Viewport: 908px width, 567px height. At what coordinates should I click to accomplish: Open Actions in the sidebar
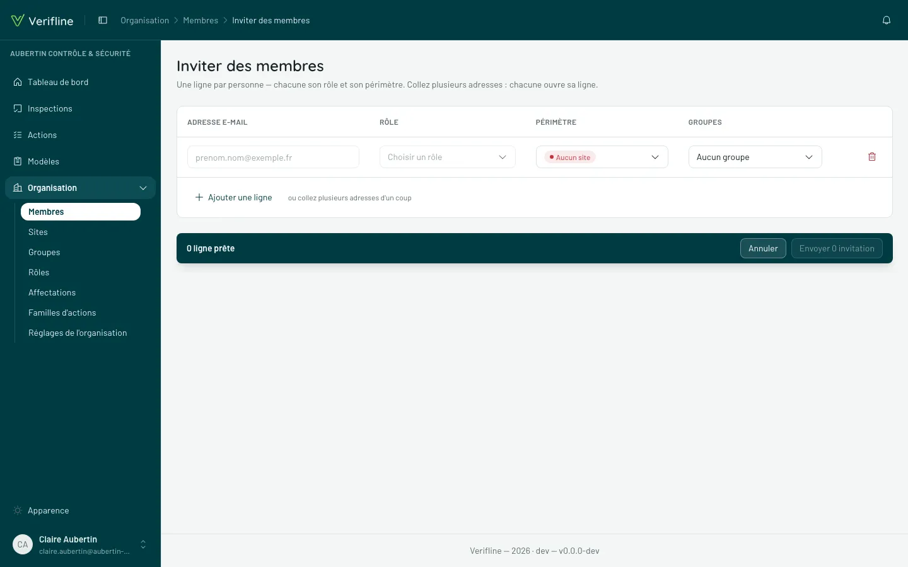(x=81, y=135)
